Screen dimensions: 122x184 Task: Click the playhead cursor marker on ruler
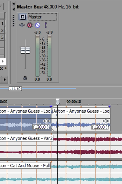[57, 102]
